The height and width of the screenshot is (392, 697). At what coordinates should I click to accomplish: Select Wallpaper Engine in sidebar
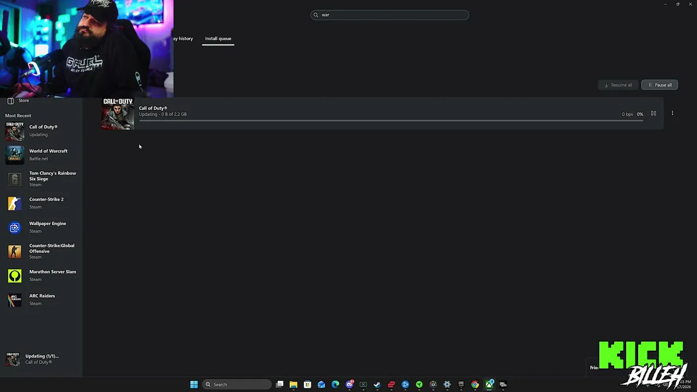(x=41, y=227)
